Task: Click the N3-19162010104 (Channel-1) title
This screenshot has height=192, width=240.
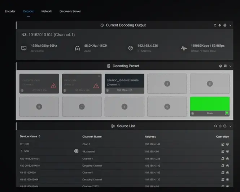Action: (x=48, y=35)
